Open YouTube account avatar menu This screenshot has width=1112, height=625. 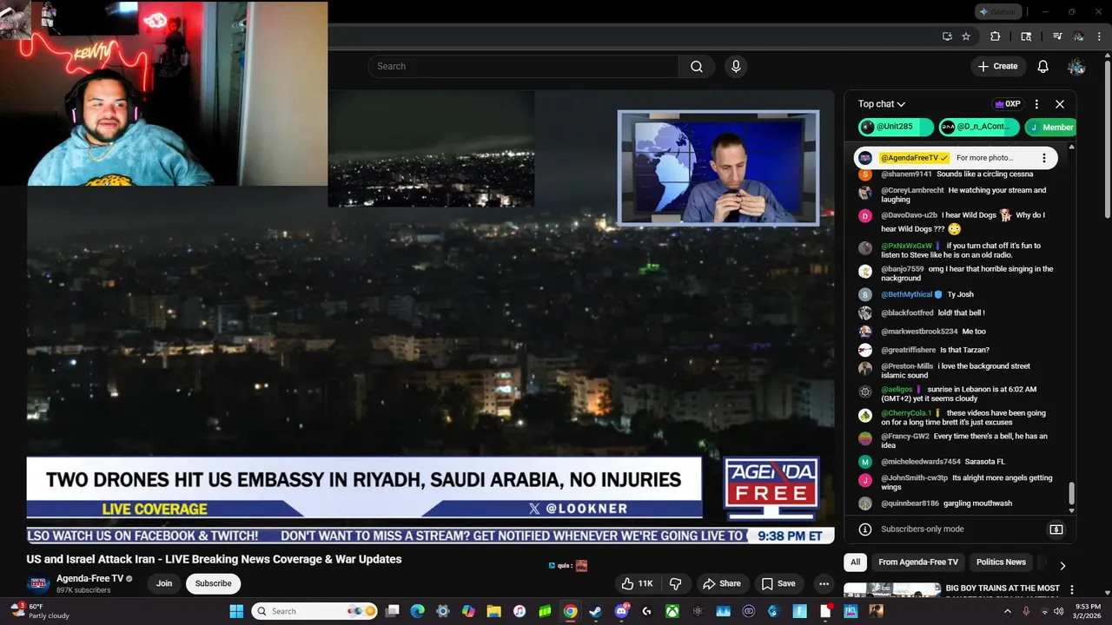pos(1076,67)
